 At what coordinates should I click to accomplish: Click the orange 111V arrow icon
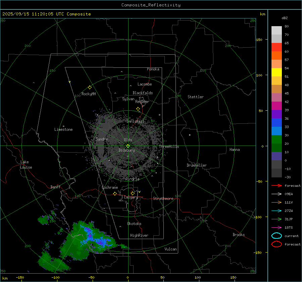[x=276, y=202]
